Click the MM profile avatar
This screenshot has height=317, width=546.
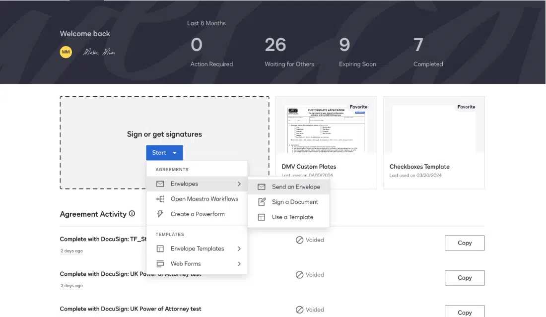point(66,52)
